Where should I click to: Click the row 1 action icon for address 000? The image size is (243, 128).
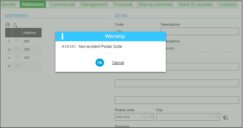(17, 41)
